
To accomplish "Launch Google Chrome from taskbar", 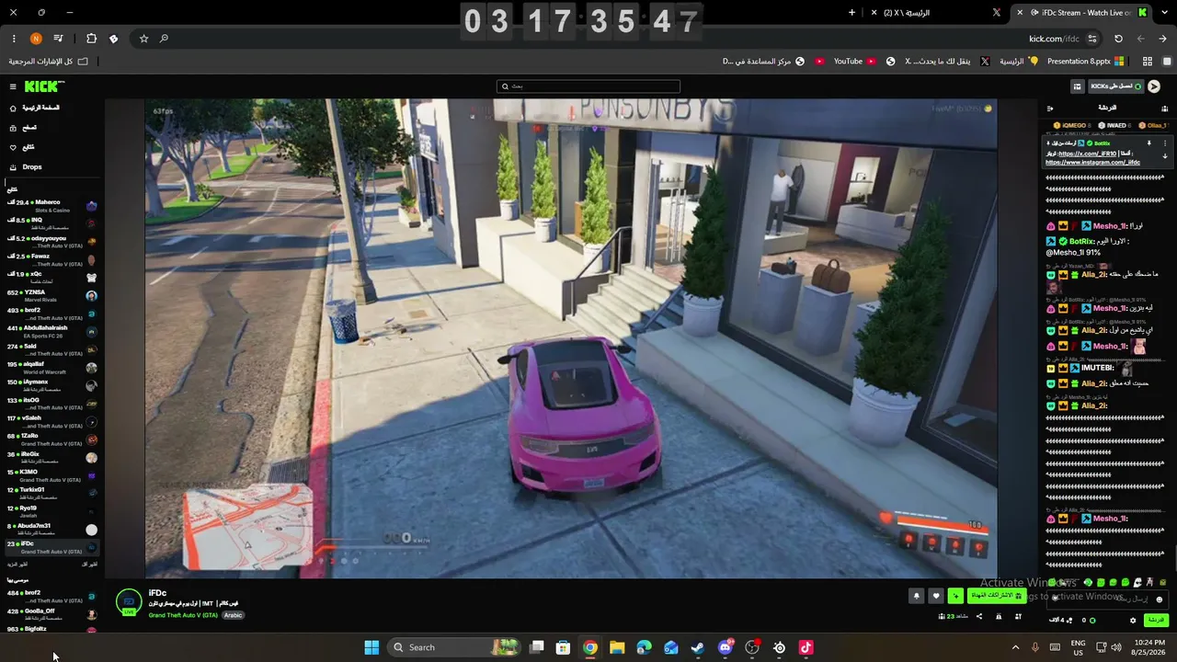I will (590, 647).
